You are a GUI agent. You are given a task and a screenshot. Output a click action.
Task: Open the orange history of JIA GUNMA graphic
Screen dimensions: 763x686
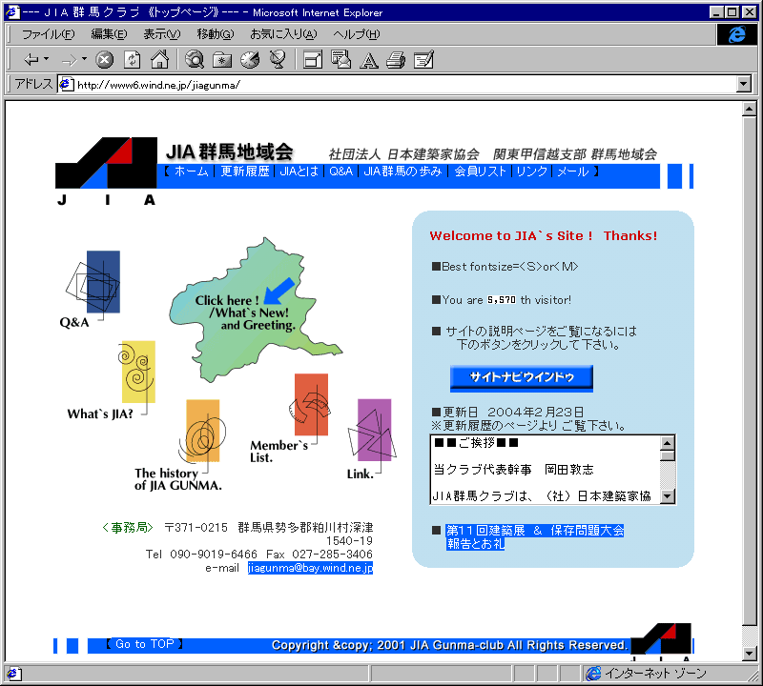pos(202,431)
